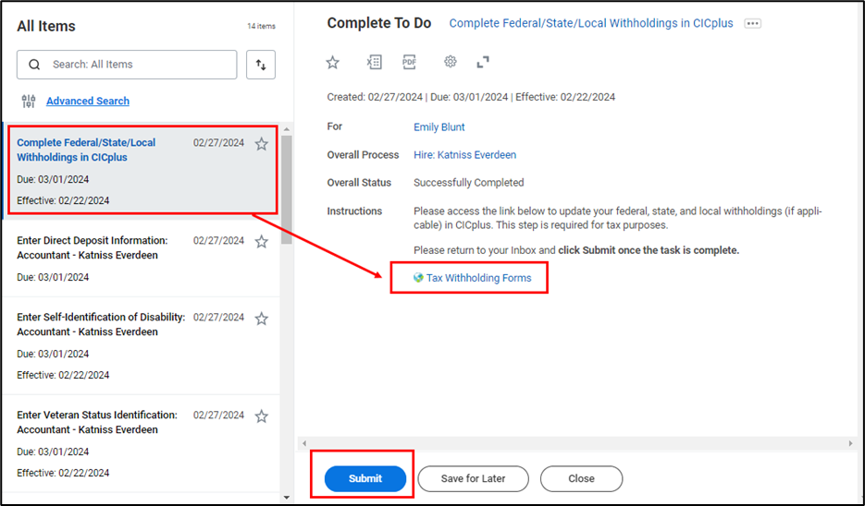Open the settings gear icon
This screenshot has height=506, width=865.
451,63
